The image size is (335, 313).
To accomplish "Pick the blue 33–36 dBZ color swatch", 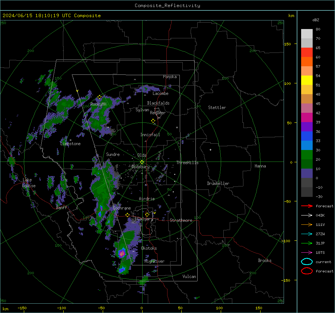I will pyautogui.click(x=307, y=136).
